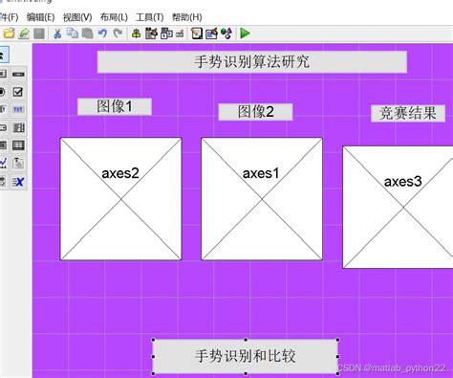Pick the Slider component from the palette
The height and width of the screenshot is (378, 453).
coord(18,75)
